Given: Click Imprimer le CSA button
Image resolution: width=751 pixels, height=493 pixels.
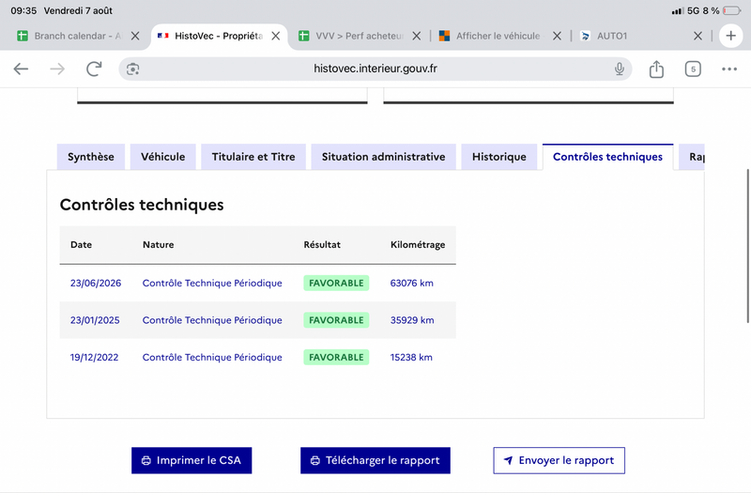Looking at the screenshot, I should click(192, 460).
